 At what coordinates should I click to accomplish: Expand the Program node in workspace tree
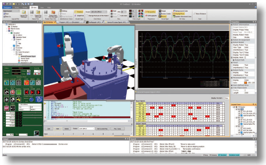pyautogui.click(x=12, y=39)
